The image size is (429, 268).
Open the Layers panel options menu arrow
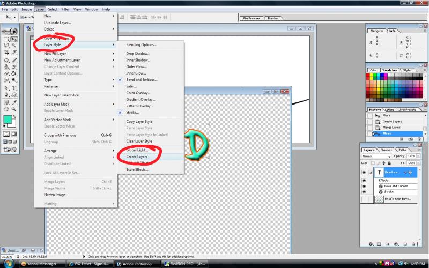420,150
